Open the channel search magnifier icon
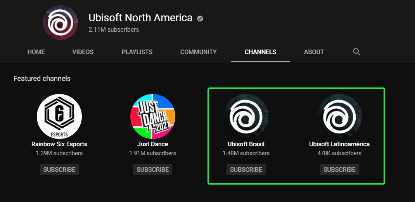The image size is (415, 202). (x=357, y=52)
